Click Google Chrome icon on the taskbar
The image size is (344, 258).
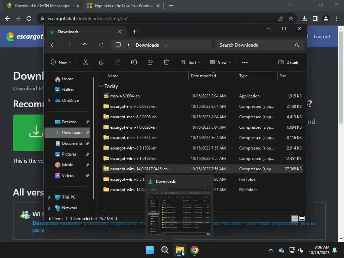(195, 250)
